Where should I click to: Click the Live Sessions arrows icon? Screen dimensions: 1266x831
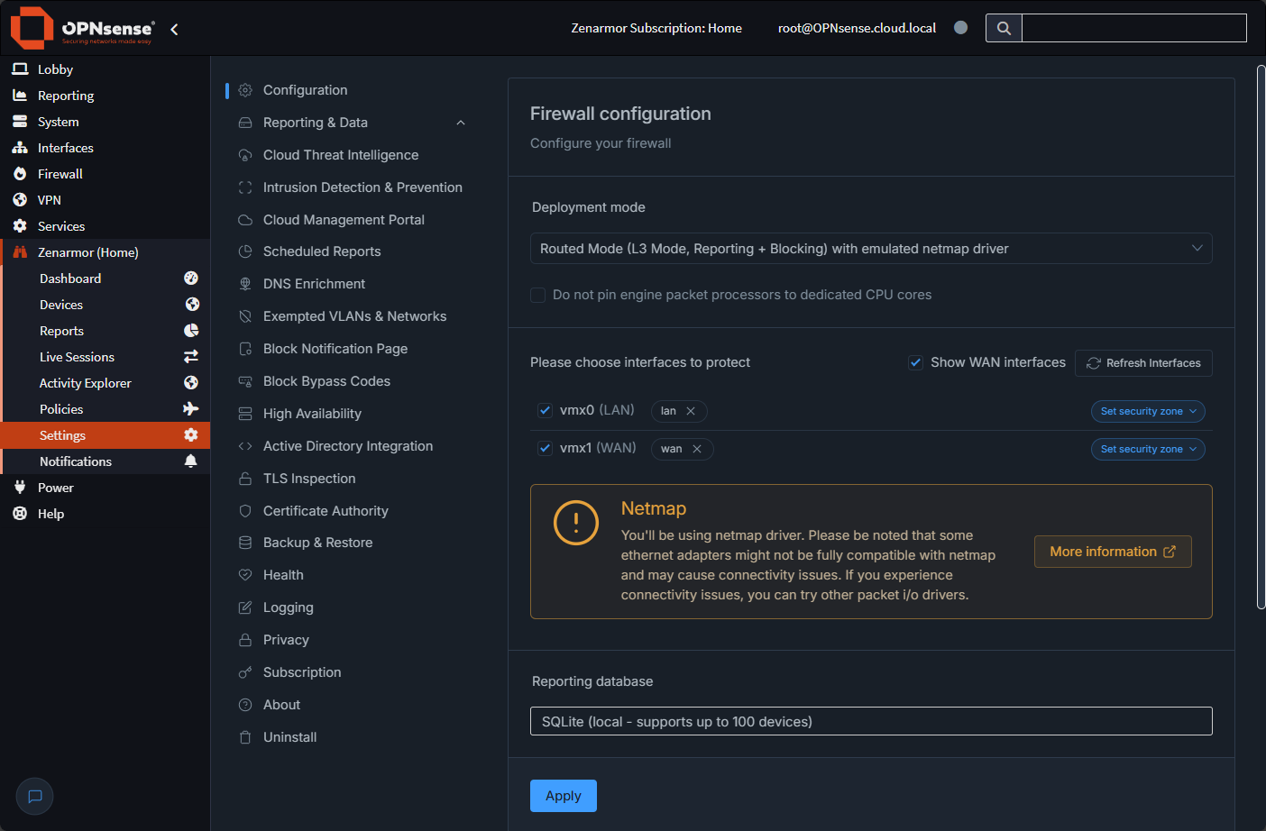190,356
